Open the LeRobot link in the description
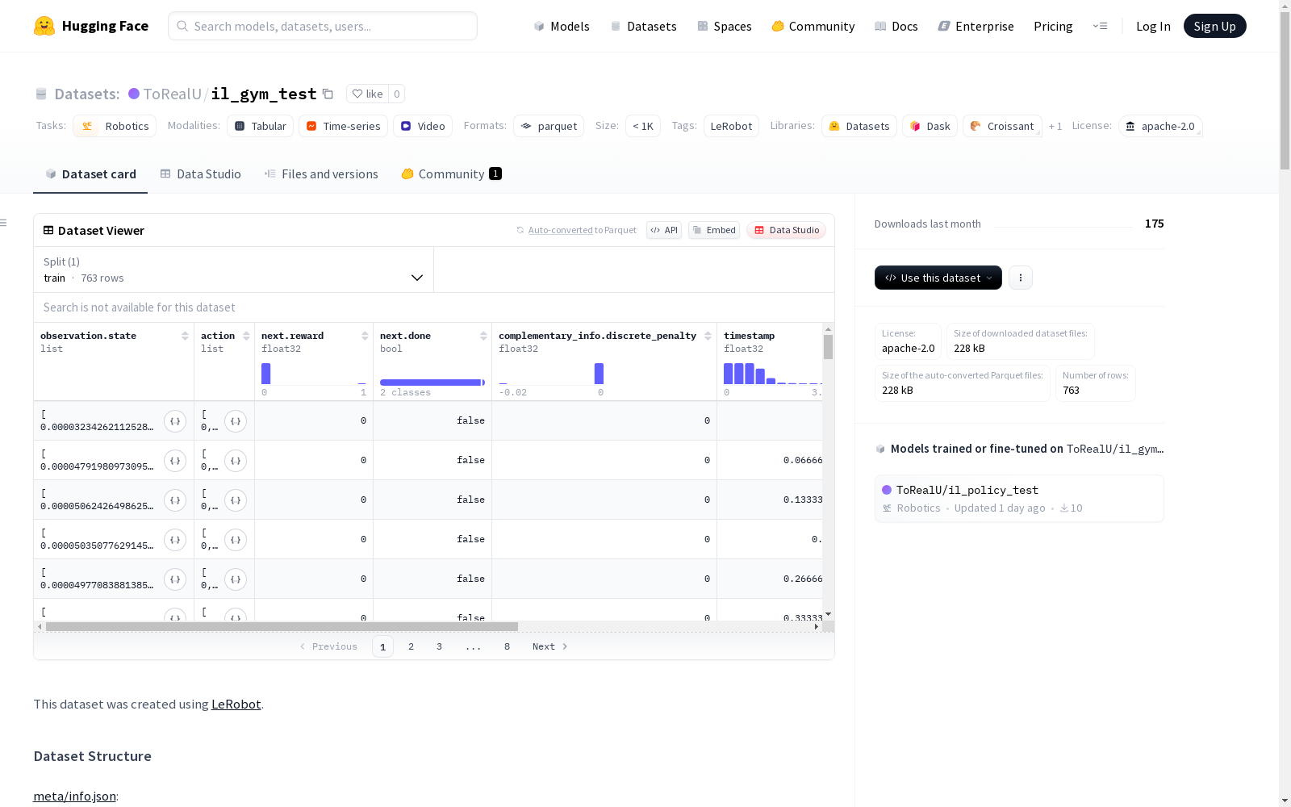This screenshot has height=807, width=1291. click(x=236, y=704)
